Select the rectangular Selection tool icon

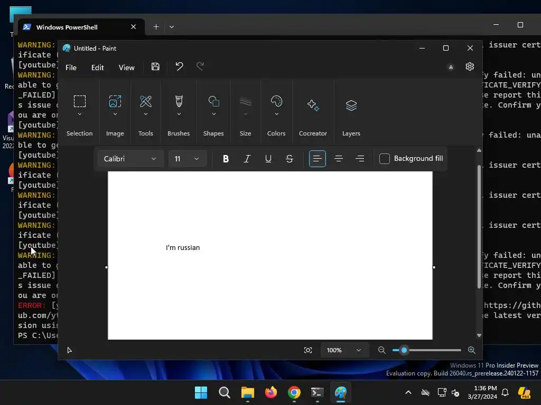80,101
